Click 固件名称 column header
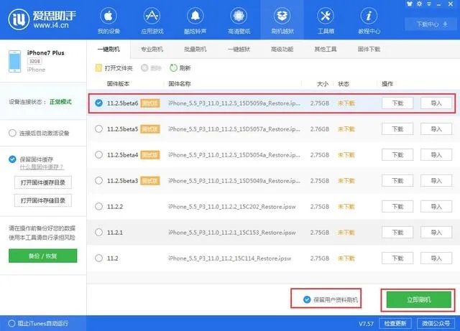460x331 pixels. (x=180, y=84)
